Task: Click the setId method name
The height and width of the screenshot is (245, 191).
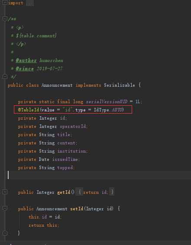Action: coord(77,209)
